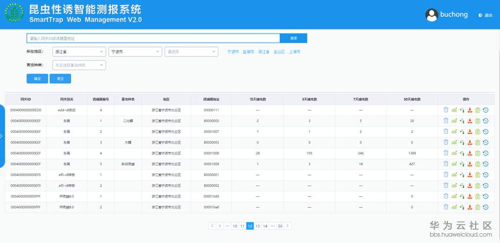Delete the trap row with address 00001007
This screenshot has width=500, height=243.
[446, 132]
